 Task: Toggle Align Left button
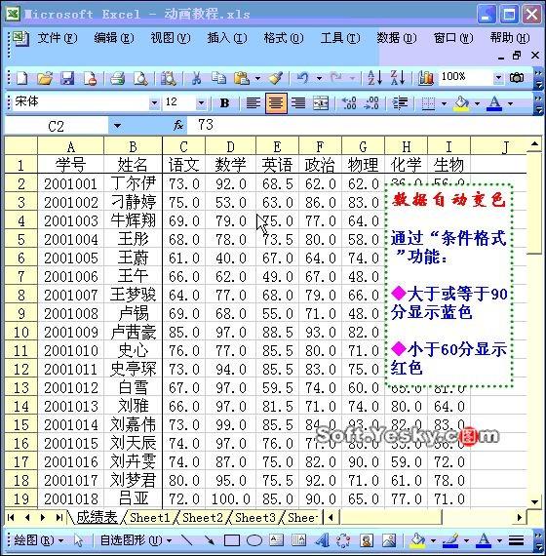(253, 103)
